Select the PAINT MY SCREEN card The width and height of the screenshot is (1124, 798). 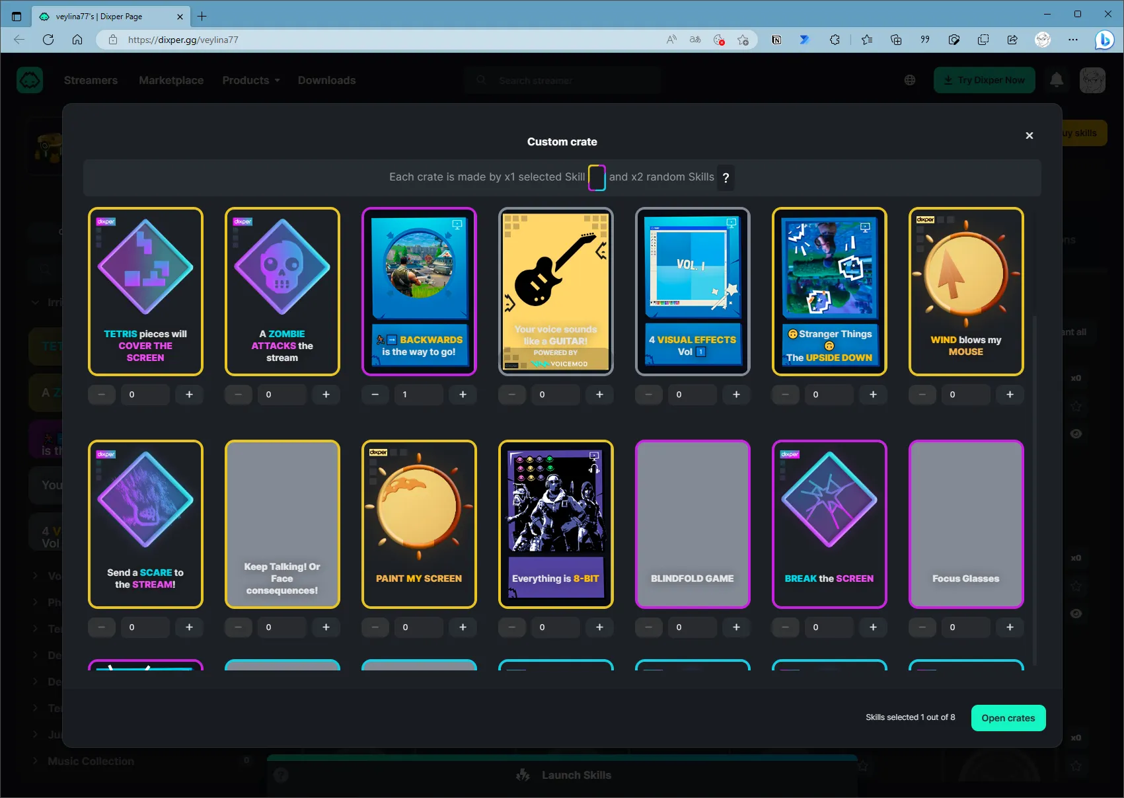(419, 524)
